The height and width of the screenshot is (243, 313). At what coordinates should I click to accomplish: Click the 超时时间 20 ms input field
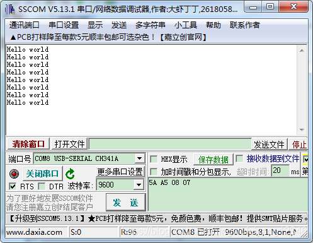pos(280,170)
